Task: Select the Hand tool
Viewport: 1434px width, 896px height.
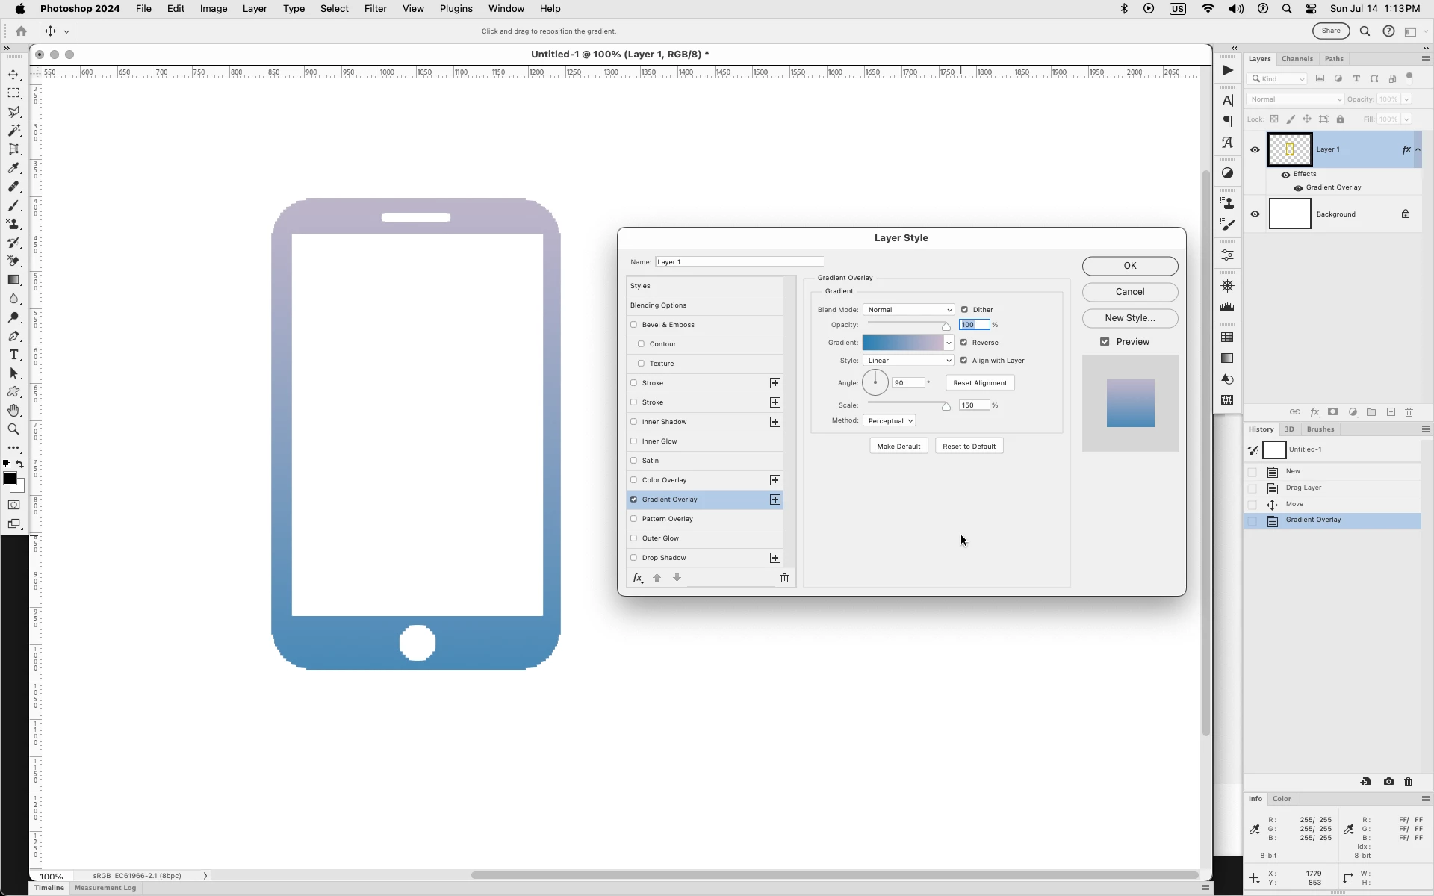Action: pos(13,411)
